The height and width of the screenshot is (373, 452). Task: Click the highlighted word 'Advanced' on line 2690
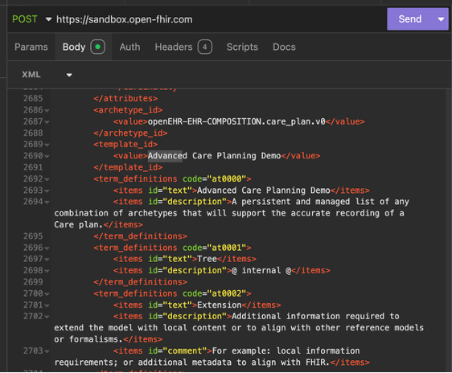167,156
